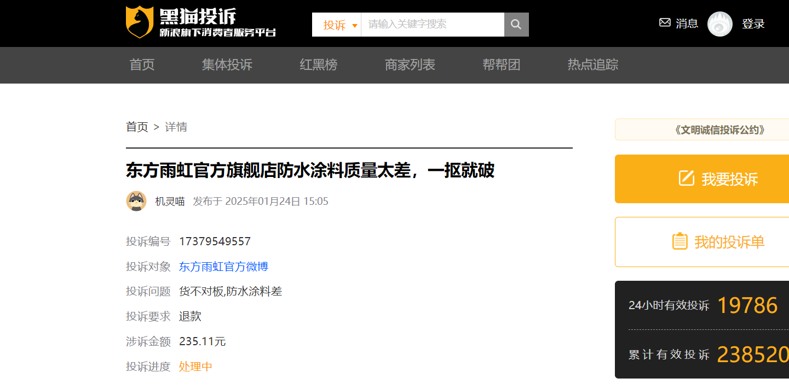Click the 24小时有效投诉 count 19786
The image size is (789, 390).
click(x=747, y=305)
